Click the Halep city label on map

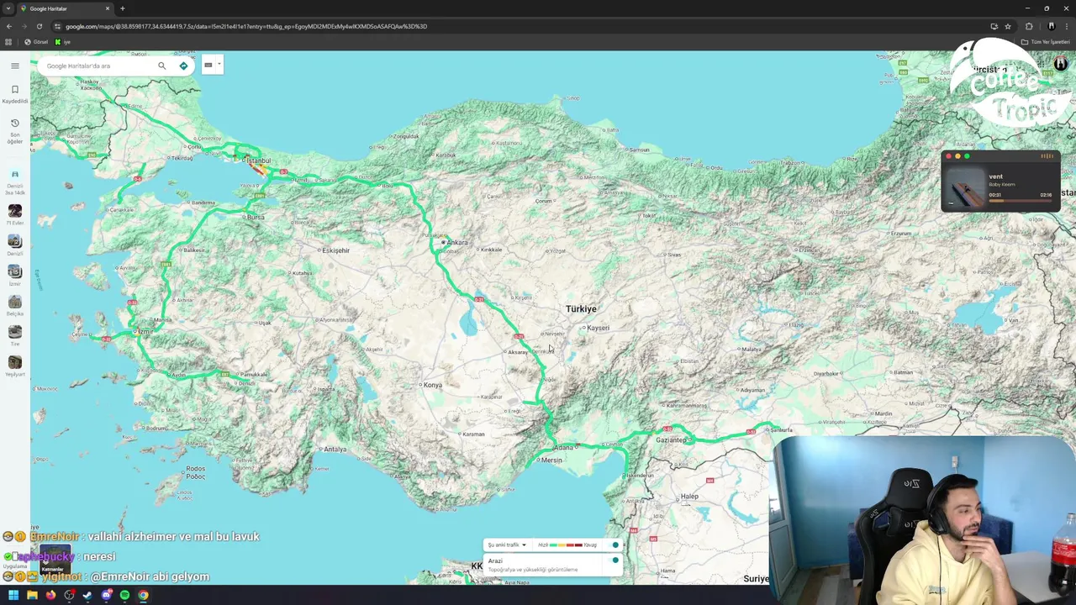[689, 497]
